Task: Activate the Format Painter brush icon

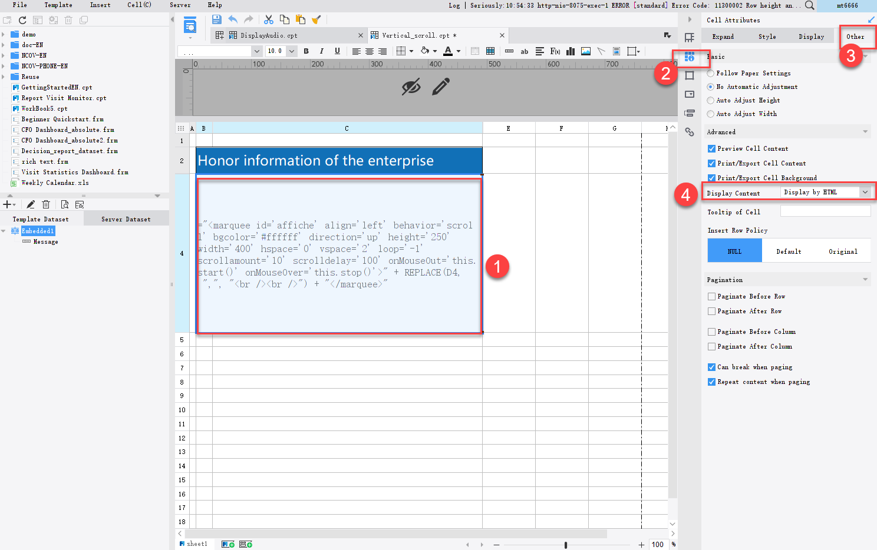Action: (316, 19)
